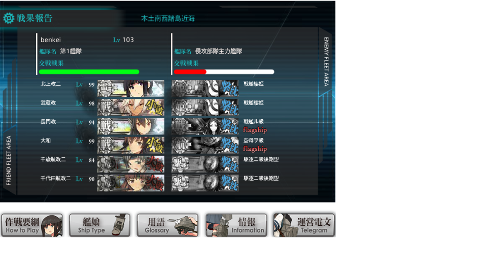Click the ENEMY FLEET AREA side tab
483x272 pixels.
coord(326,61)
